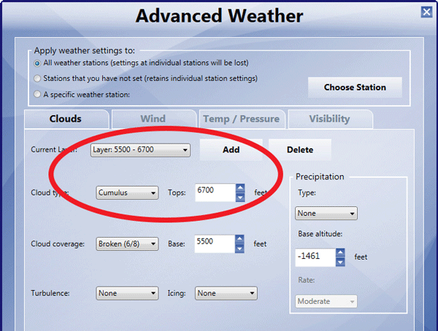Increase the cloud Tops value with up arrow
The width and height of the screenshot is (438, 331).
[x=240, y=188]
